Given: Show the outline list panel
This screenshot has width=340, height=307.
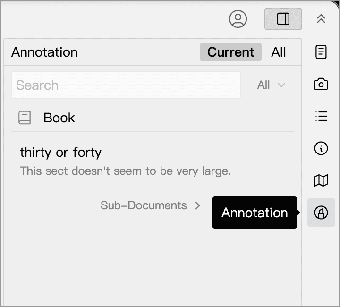Looking at the screenshot, I should coord(321,116).
